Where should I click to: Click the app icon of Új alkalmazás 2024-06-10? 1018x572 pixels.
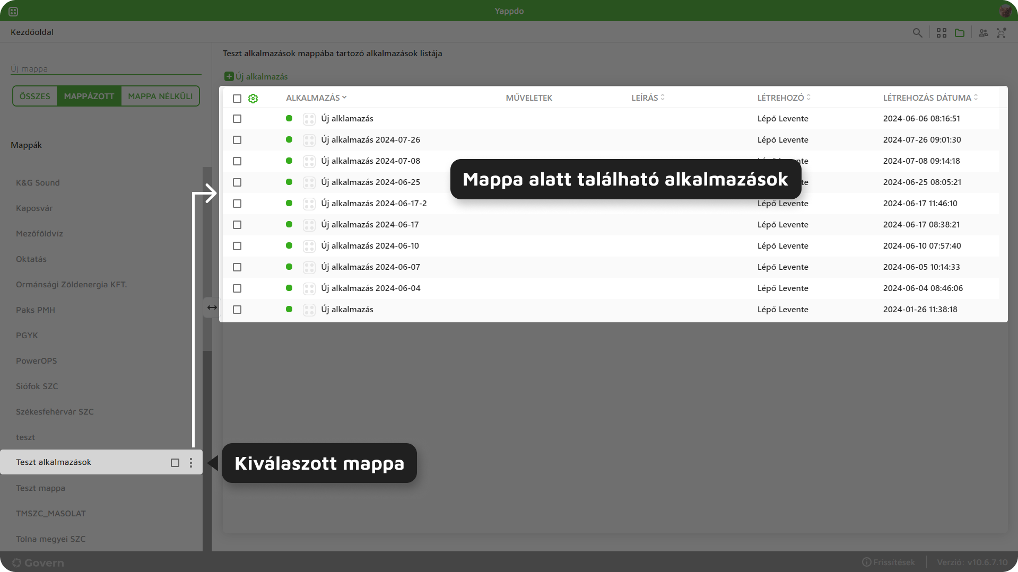pos(309,247)
